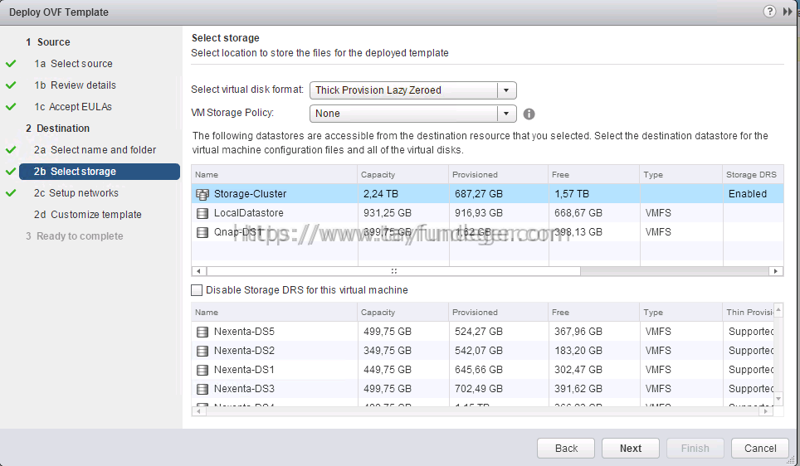Click the lower table scroll-down arrow

pos(778,399)
